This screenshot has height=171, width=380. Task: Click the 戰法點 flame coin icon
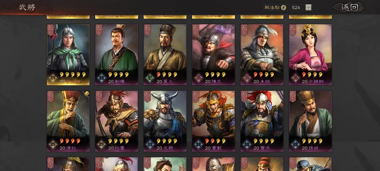click(x=284, y=8)
